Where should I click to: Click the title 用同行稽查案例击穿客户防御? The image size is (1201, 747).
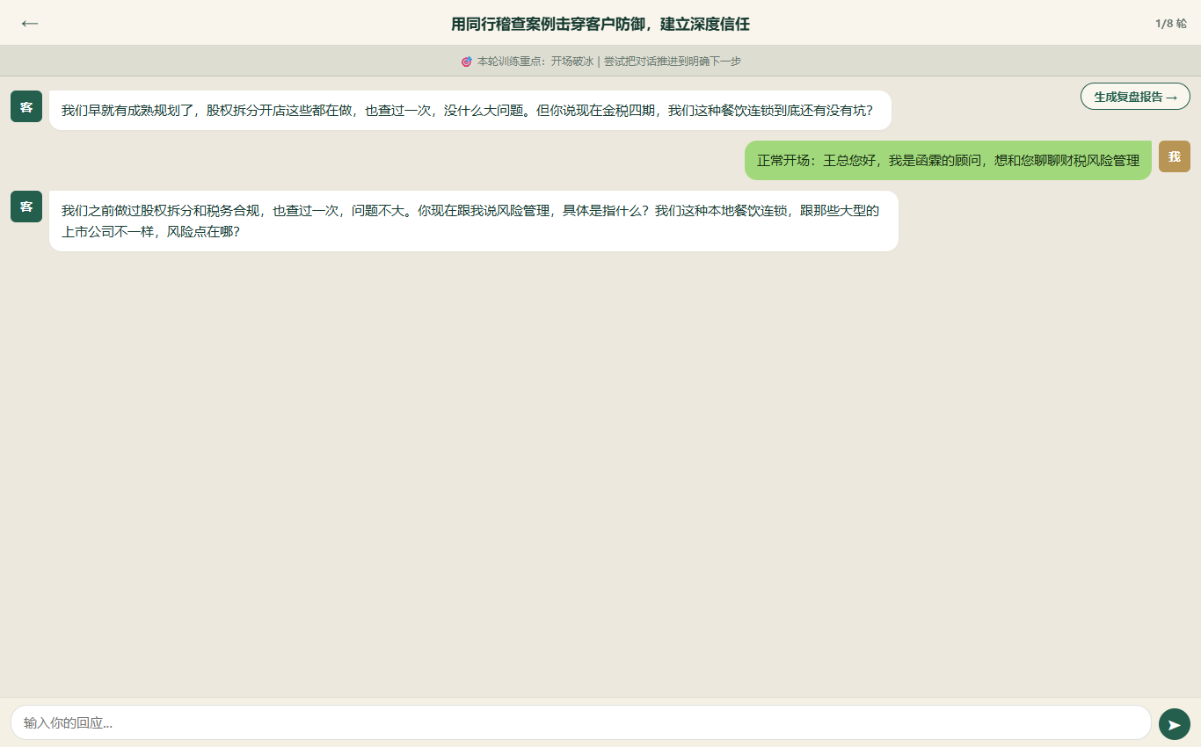(600, 24)
